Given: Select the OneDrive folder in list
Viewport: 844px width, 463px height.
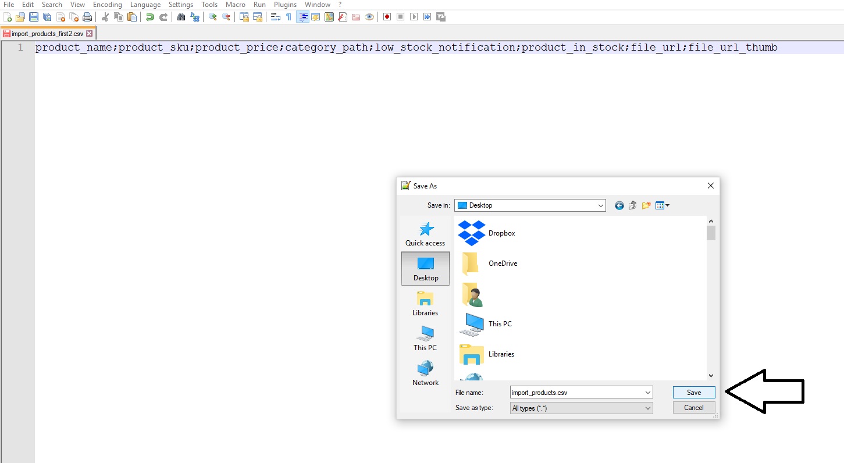Looking at the screenshot, I should pos(488,263).
